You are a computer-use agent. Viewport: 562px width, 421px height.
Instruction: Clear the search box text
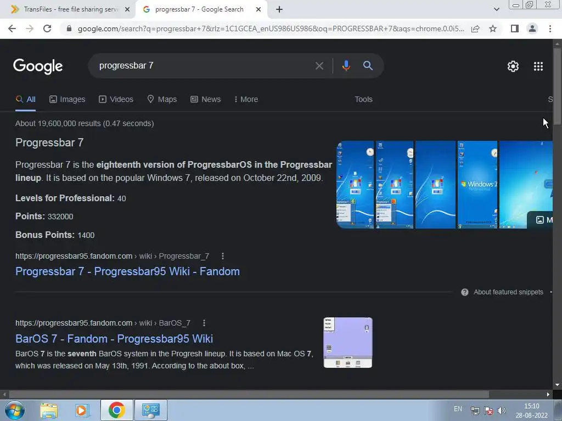[x=319, y=66]
